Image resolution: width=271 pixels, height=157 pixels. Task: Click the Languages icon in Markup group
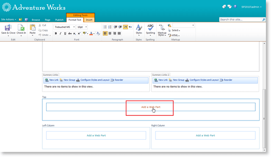pos(169,25)
